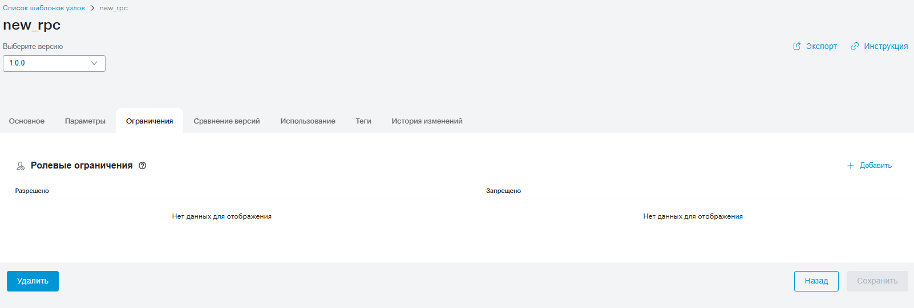Click the Экспорт icon
Screen dimensions: 914x308
click(x=797, y=46)
